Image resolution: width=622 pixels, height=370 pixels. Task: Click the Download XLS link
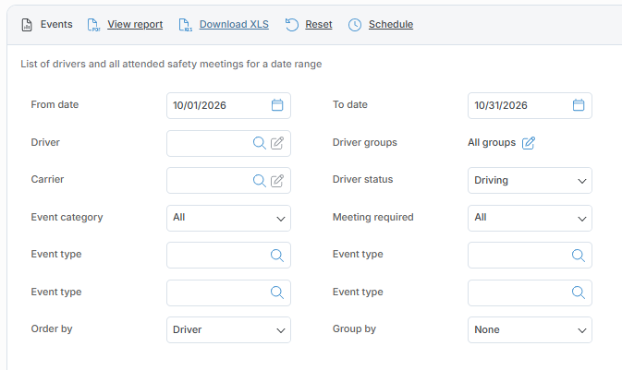[x=234, y=24]
